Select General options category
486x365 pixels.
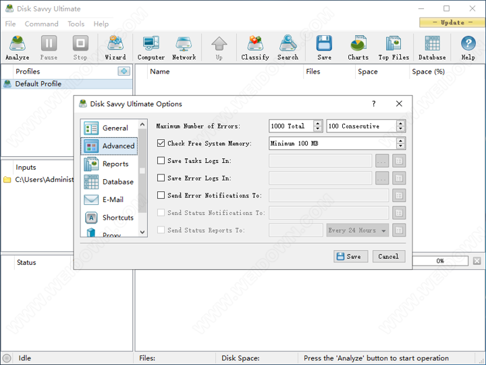click(x=109, y=128)
